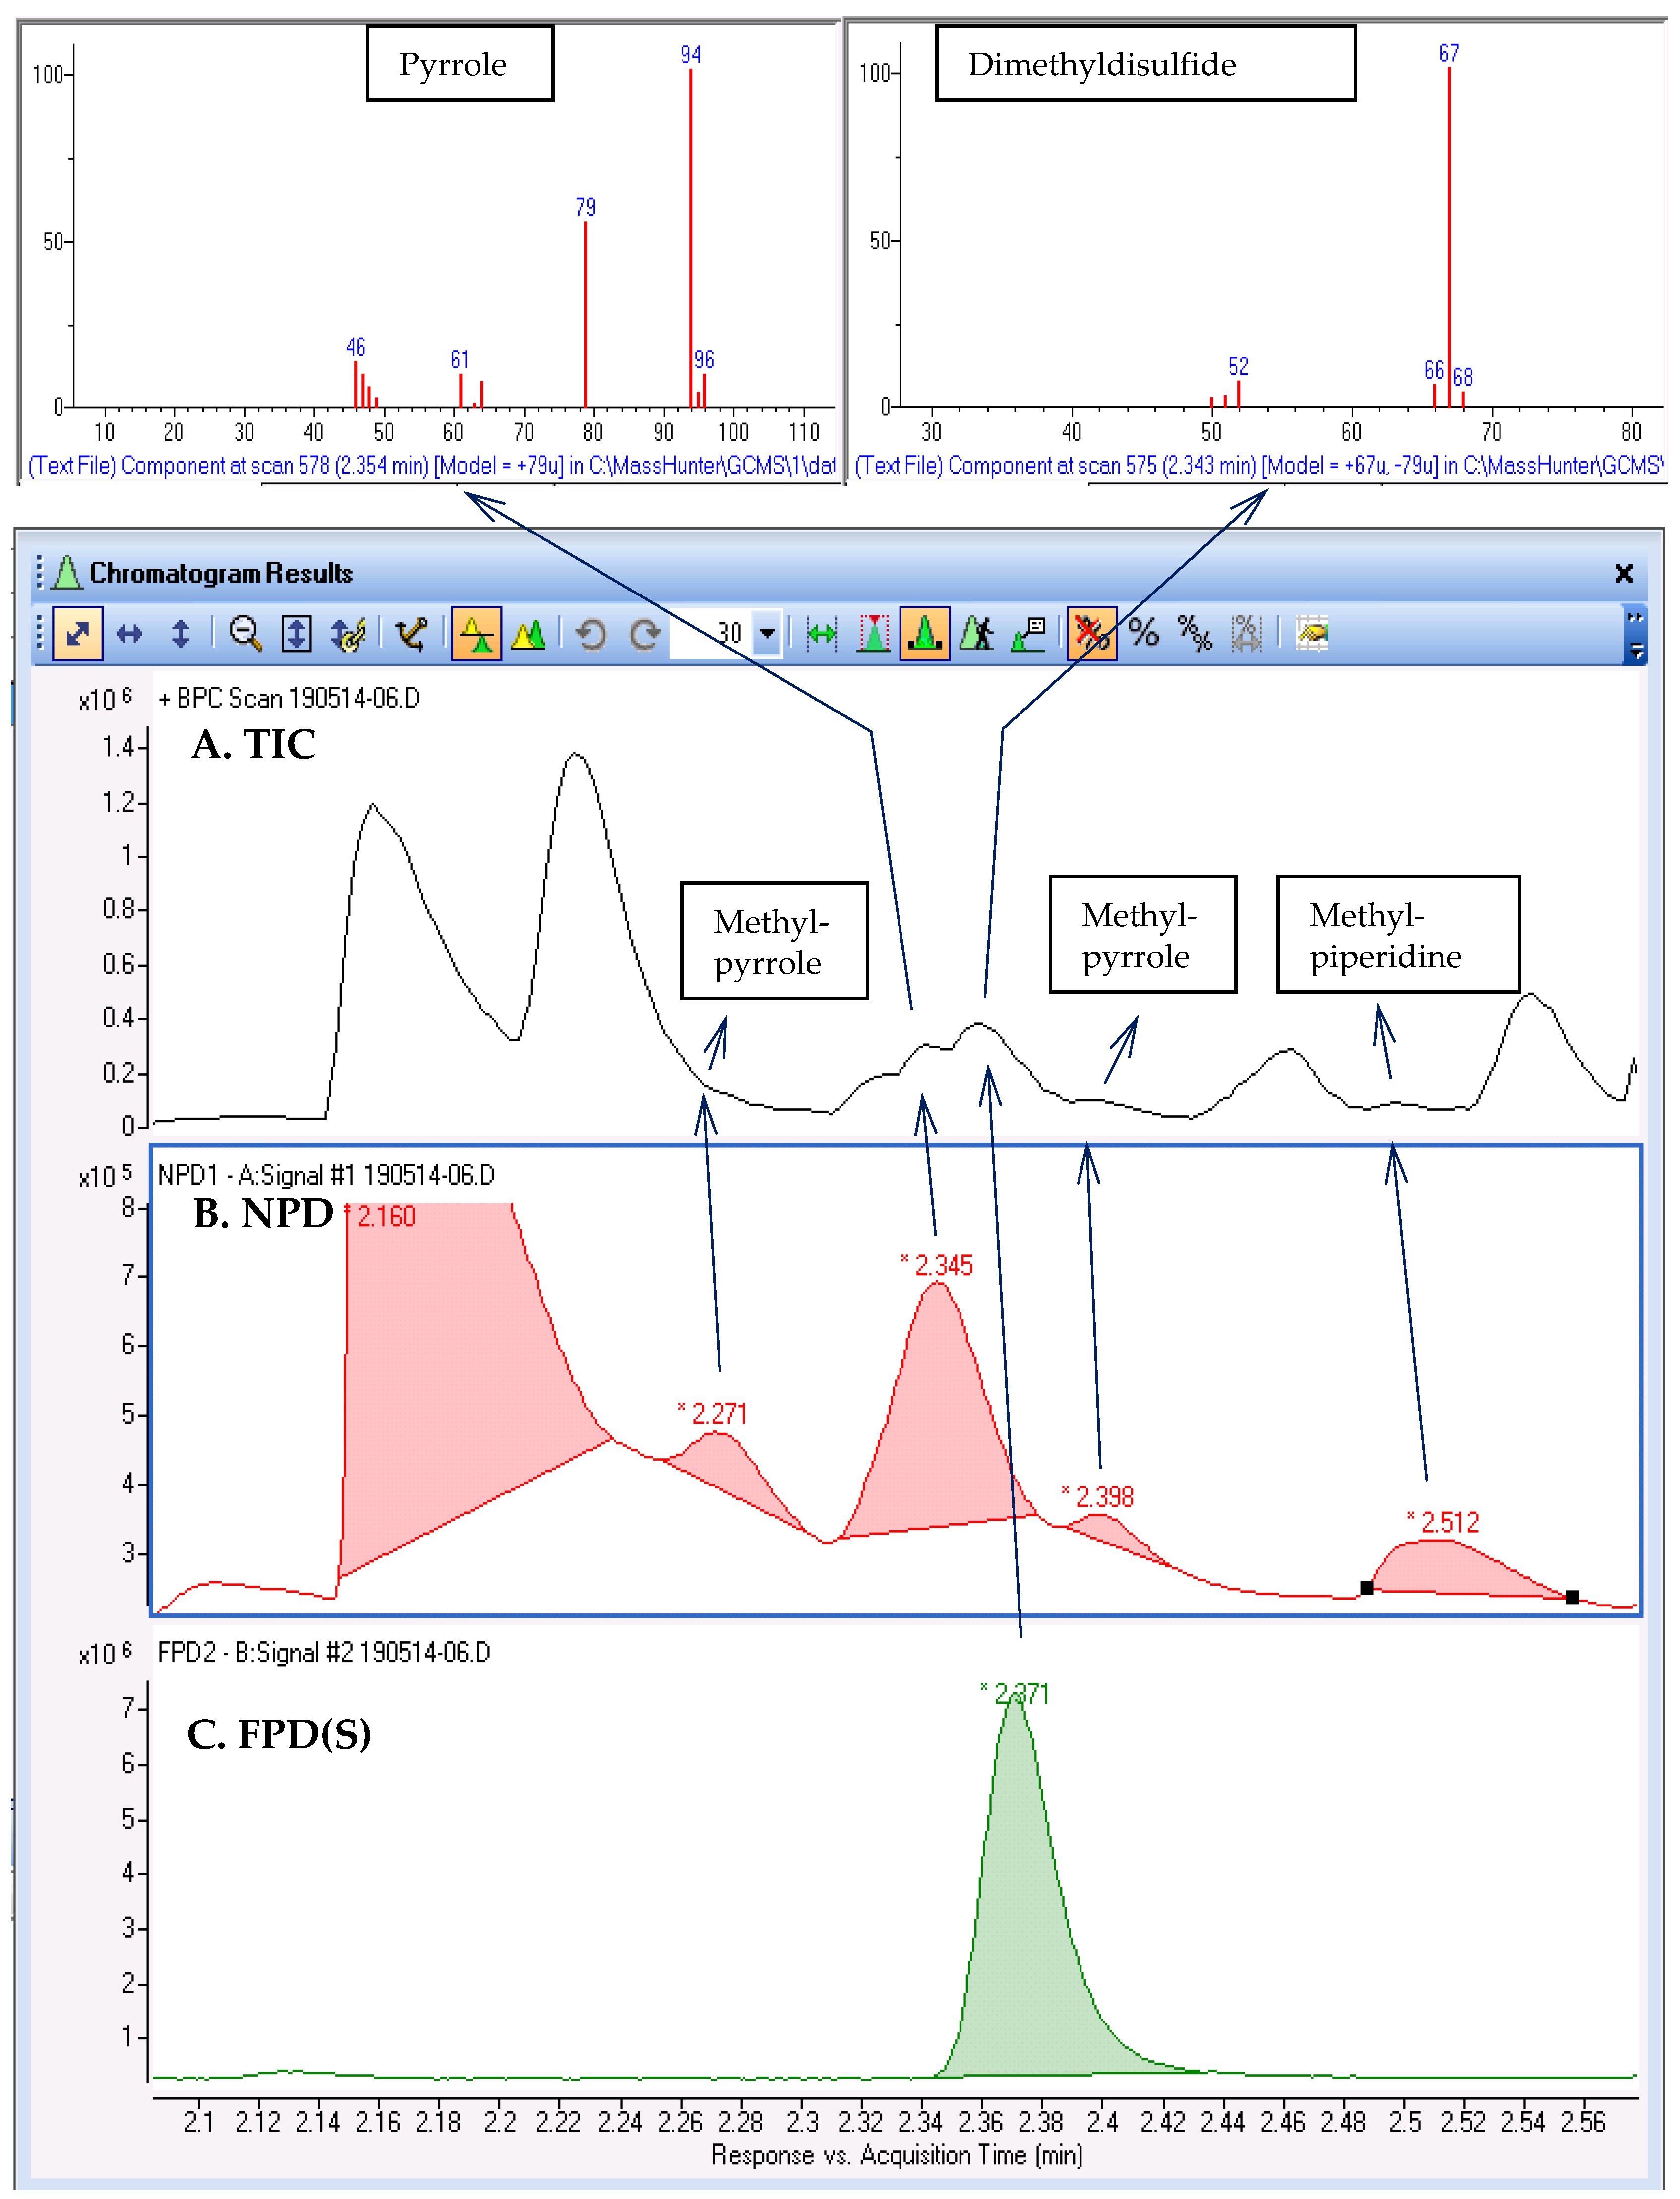The image size is (1680, 2199).
Task: Close the Chromatogram Results panel
Action: point(1624,573)
